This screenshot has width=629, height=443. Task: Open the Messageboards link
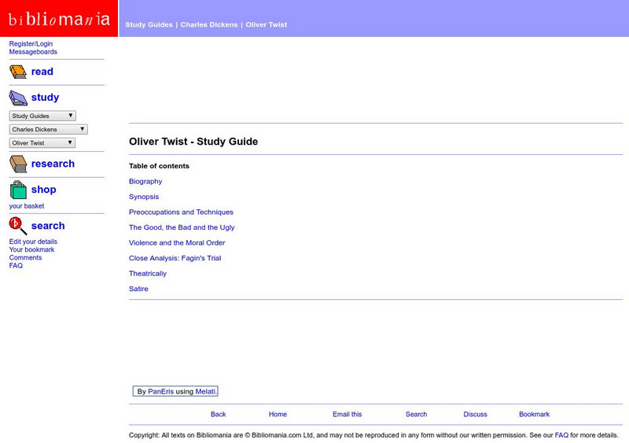click(x=33, y=52)
